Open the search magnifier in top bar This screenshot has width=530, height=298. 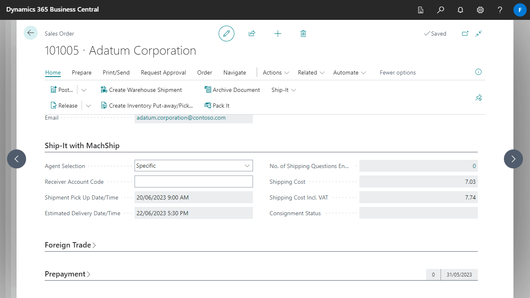pos(441,10)
